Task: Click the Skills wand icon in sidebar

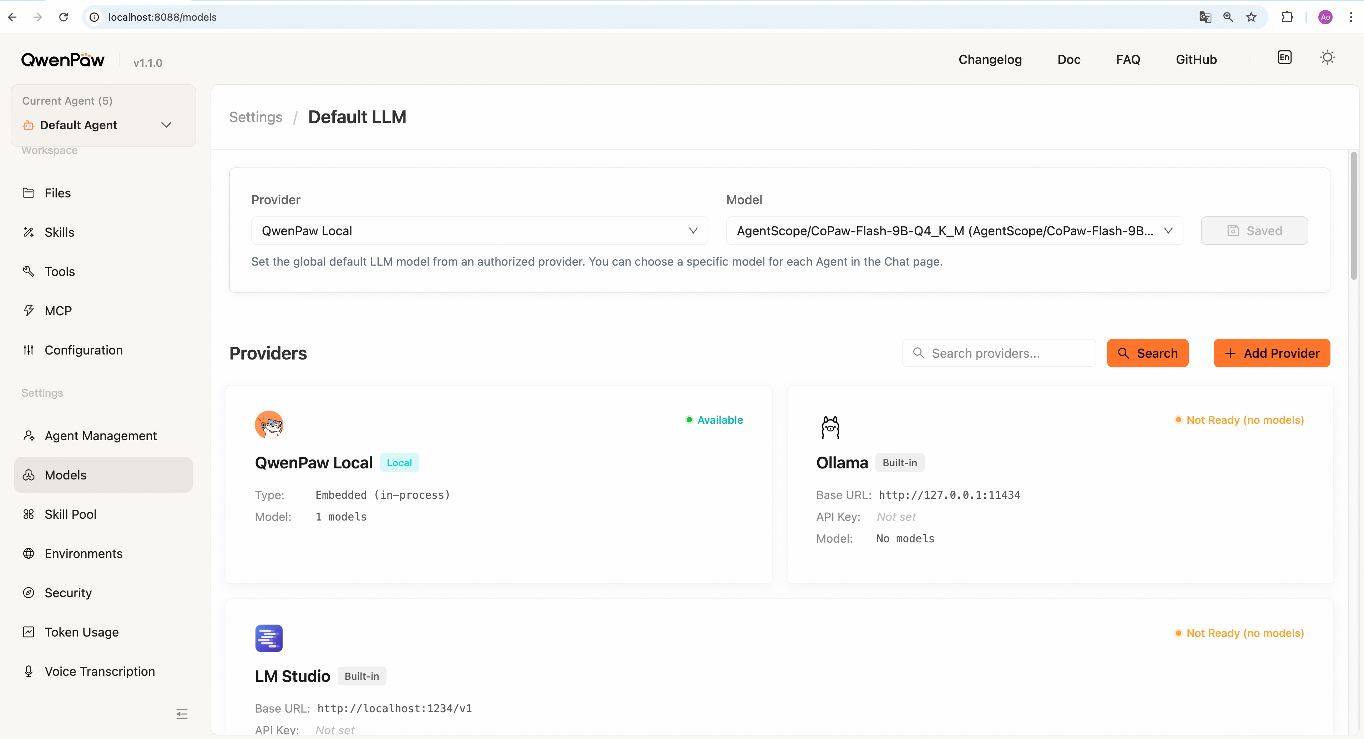Action: pyautogui.click(x=29, y=232)
